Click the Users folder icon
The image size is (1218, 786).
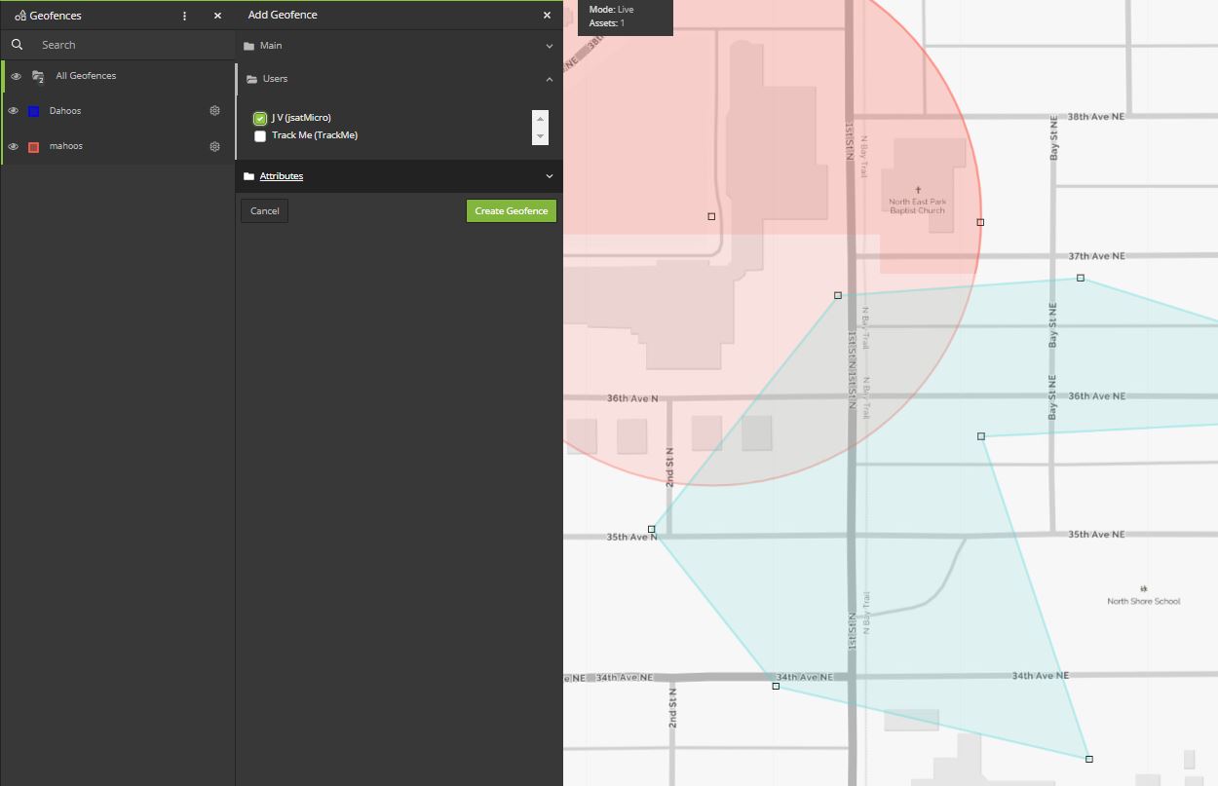[x=251, y=78]
